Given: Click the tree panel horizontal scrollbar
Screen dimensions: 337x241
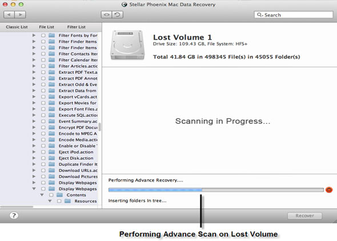Looking at the screenshot, I should [x=17, y=207].
